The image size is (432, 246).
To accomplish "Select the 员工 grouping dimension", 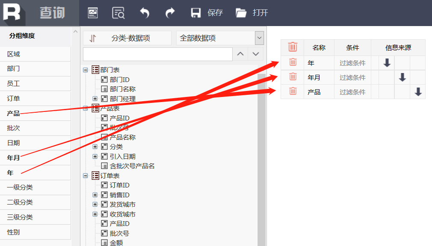I will pos(35,84).
